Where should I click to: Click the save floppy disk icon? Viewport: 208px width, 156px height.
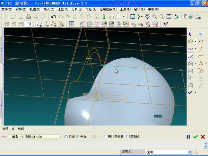(21, 17)
